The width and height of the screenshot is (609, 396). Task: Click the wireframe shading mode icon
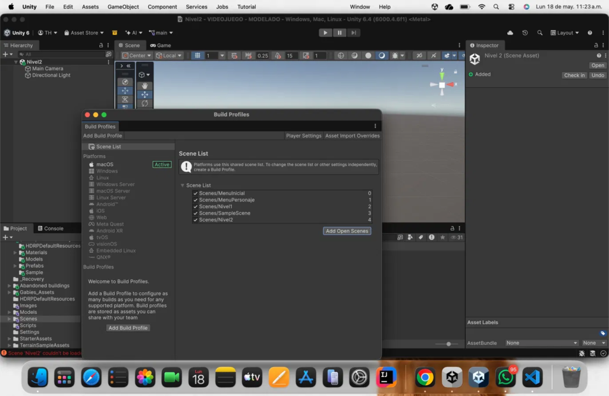(341, 55)
